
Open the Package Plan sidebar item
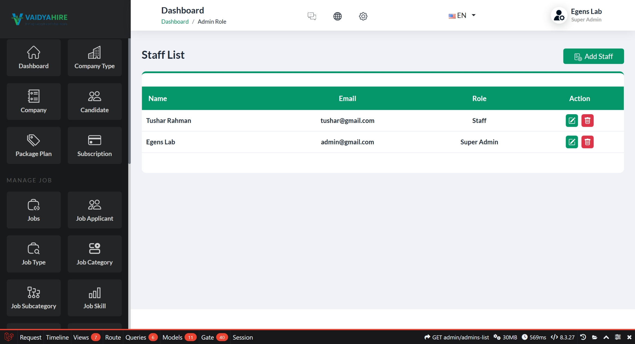(x=33, y=145)
